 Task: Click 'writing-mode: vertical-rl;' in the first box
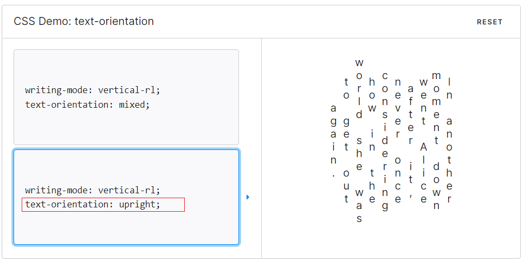tap(93, 90)
